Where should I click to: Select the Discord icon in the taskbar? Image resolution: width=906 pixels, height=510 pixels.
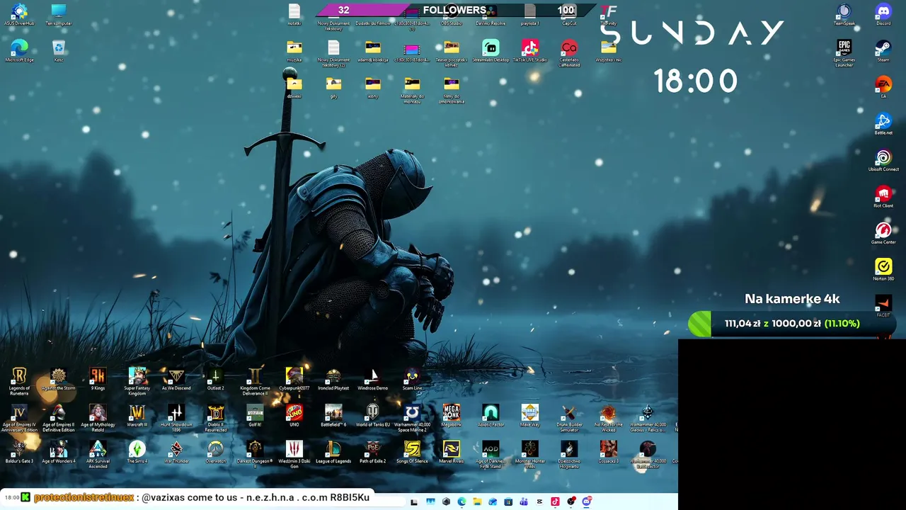(x=586, y=501)
